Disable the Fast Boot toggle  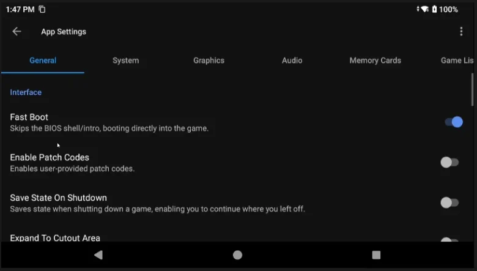(x=453, y=122)
